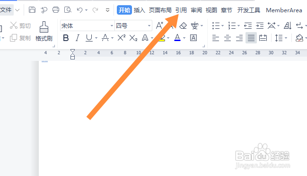Switch to the 页面布局 tab
Screen dimensions: 307x176
[x=160, y=10]
